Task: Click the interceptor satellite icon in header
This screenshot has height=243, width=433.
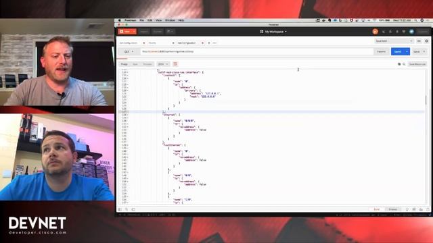Action: (x=384, y=32)
